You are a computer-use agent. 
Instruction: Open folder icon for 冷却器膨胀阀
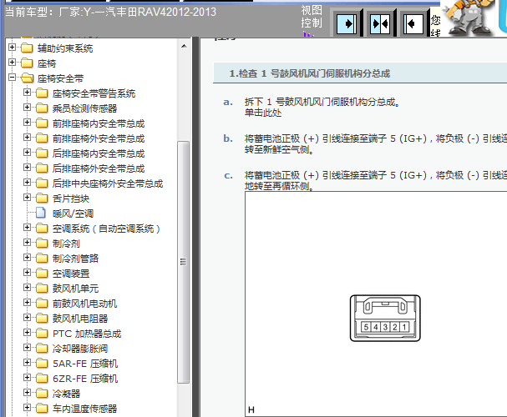pyautogui.click(x=42, y=349)
